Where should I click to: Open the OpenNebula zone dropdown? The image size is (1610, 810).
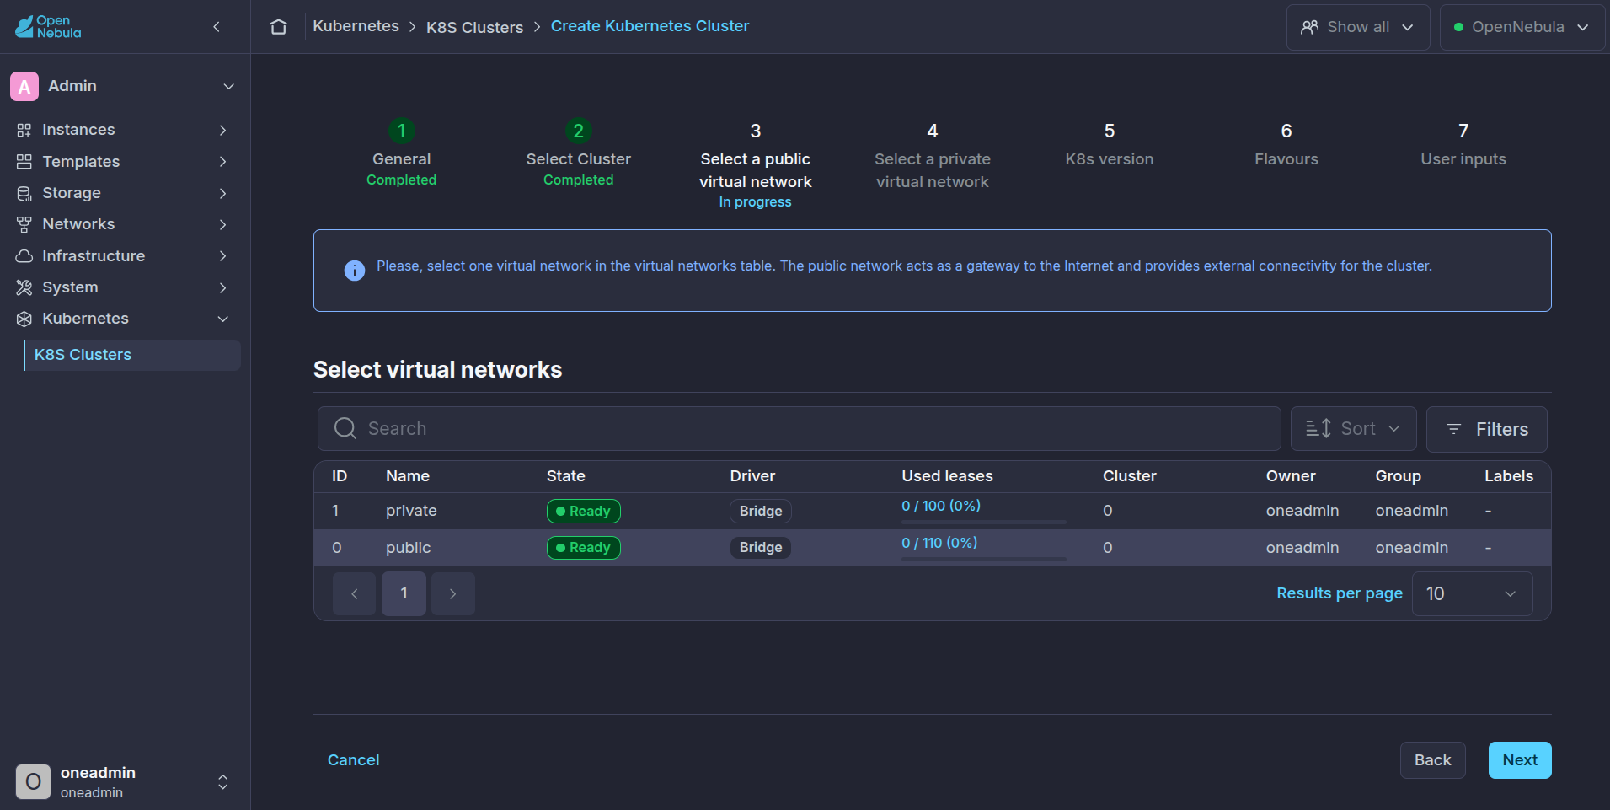pyautogui.click(x=1522, y=27)
